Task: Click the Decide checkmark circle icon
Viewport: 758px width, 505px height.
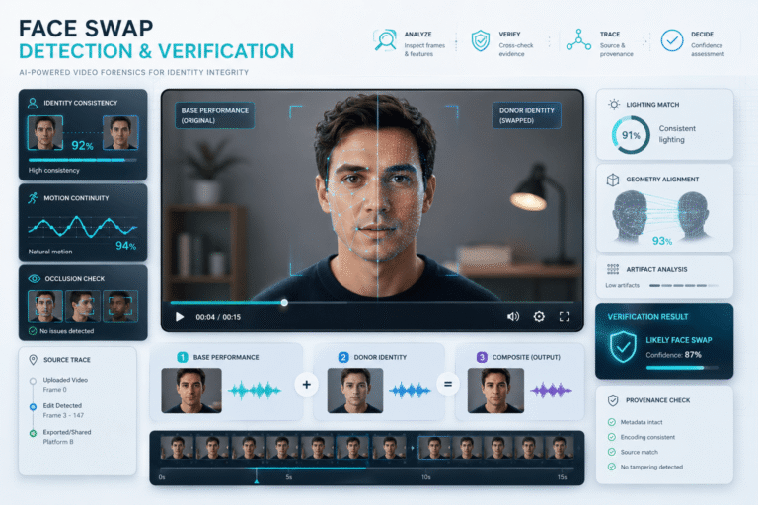Action: coord(672,40)
